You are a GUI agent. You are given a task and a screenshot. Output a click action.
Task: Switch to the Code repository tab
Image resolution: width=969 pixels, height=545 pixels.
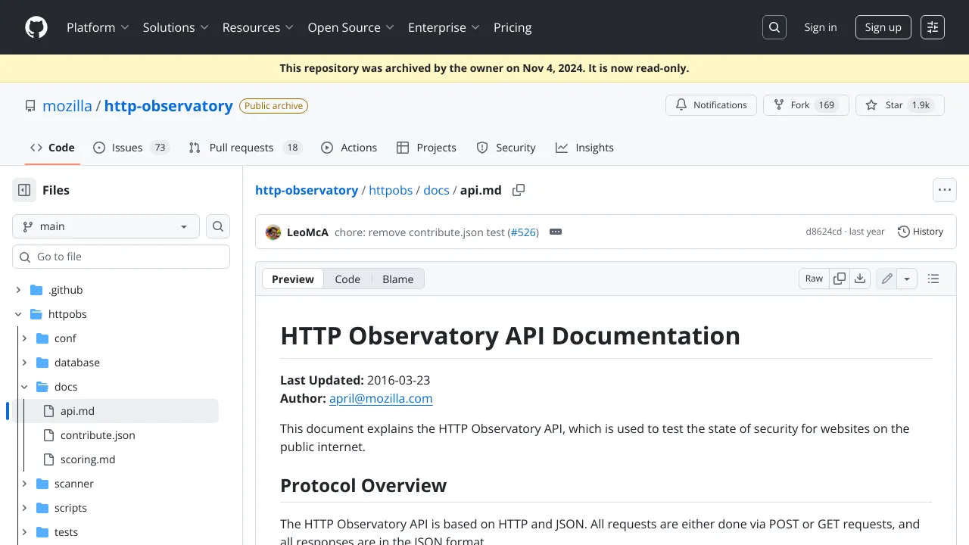coord(52,148)
